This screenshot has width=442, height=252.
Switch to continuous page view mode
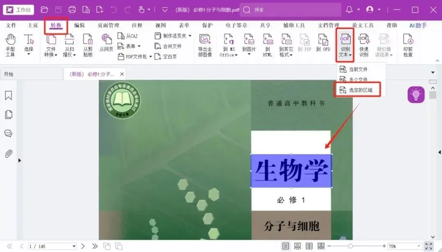pos(298,246)
